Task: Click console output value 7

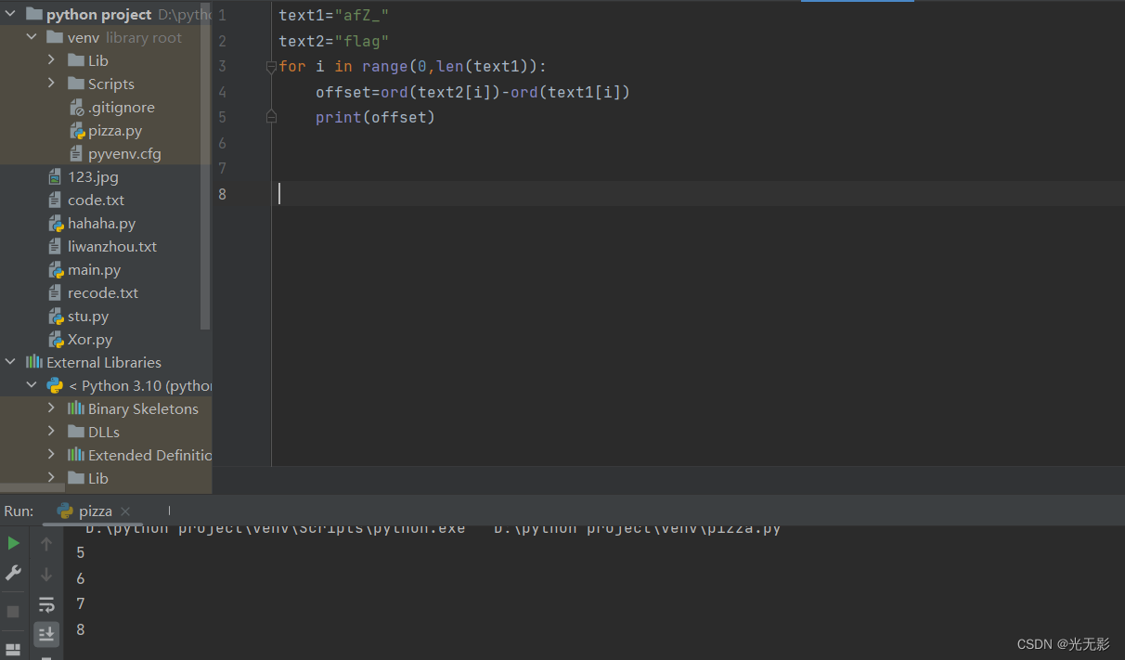Action: click(81, 603)
